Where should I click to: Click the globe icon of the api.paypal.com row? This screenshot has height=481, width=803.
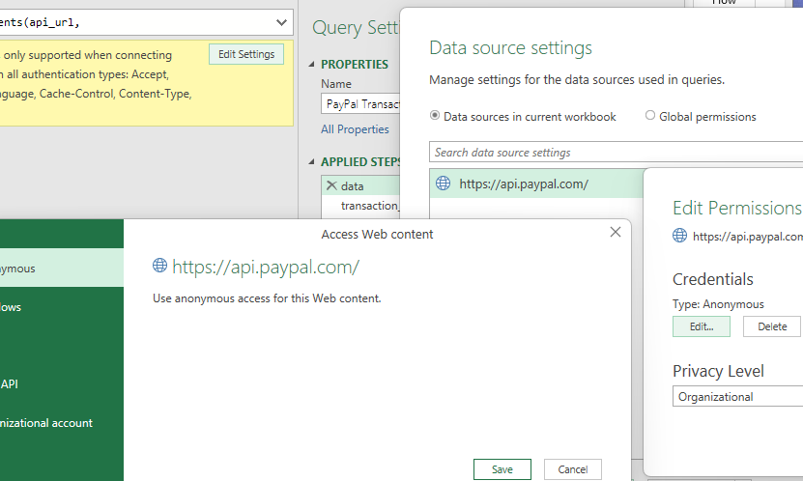pos(443,184)
